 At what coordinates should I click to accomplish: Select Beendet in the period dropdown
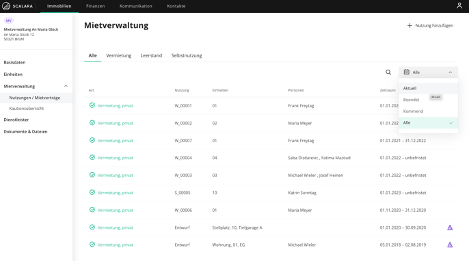(x=411, y=100)
